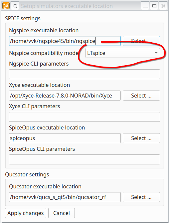This screenshot has height=223, width=169.
Task: Apply changes to simulator settings
Action: [26, 213]
